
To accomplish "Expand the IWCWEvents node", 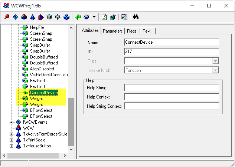I will click(11, 122).
